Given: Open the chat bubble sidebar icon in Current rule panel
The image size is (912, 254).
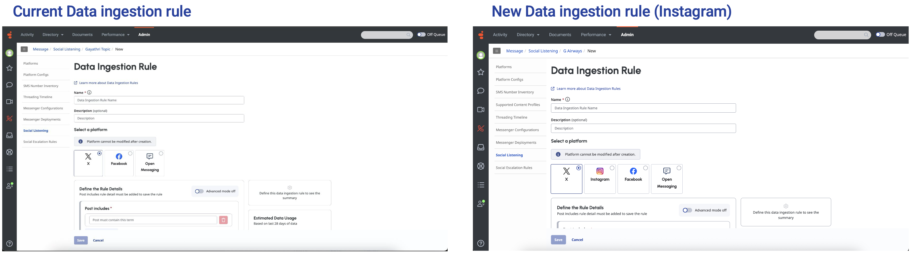Looking at the screenshot, I should [10, 85].
